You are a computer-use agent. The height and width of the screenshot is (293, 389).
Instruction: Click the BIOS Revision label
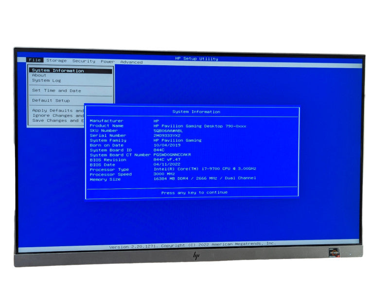[x=107, y=160]
